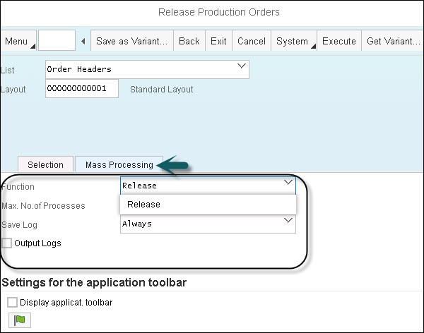Click the Layout input field
This screenshot has width=424, height=333.
(x=82, y=88)
